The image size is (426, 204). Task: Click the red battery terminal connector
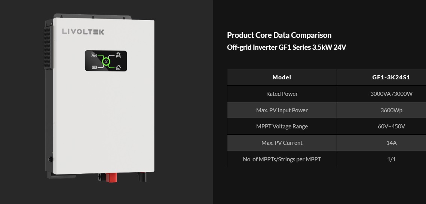[x=111, y=177]
